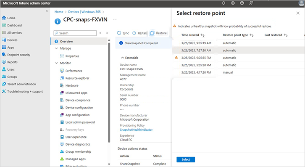Click the Reports icon in sidebar
Viewport: 305px width, 167px height.
(4, 62)
